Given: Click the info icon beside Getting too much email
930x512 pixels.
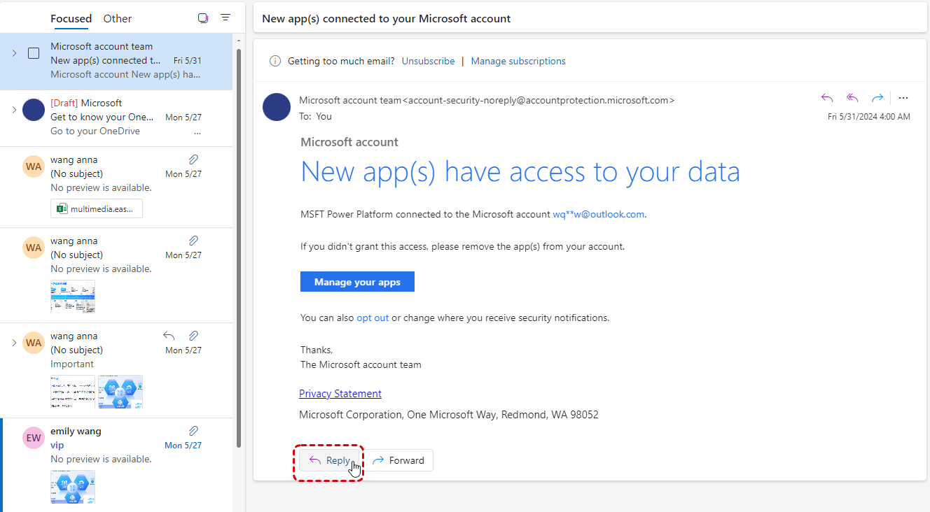Looking at the screenshot, I should (x=275, y=61).
